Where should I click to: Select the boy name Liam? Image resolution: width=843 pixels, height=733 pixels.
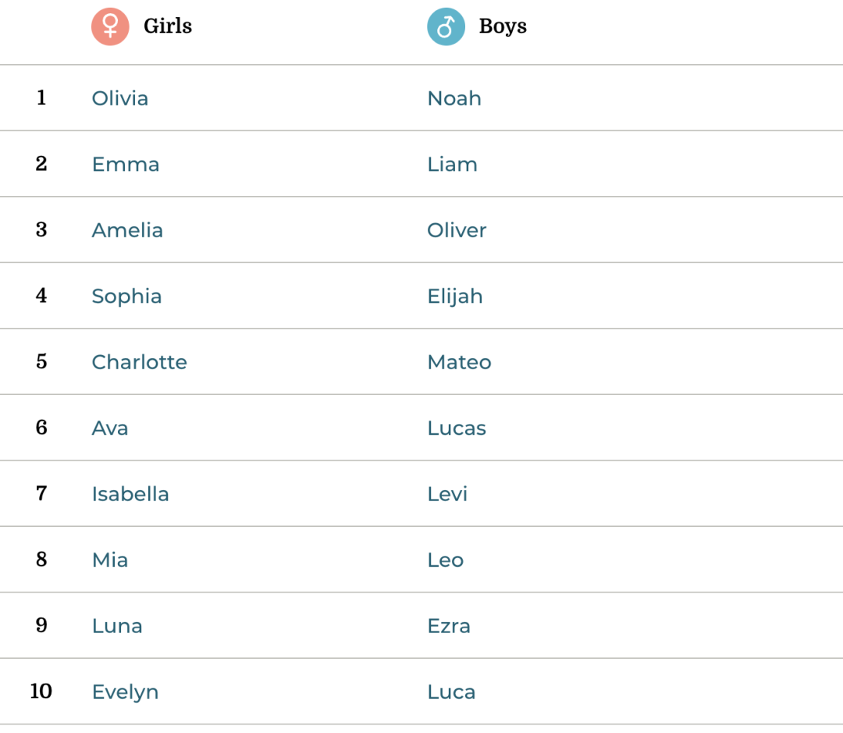tap(452, 165)
